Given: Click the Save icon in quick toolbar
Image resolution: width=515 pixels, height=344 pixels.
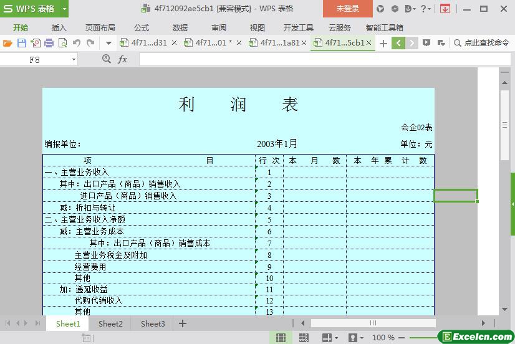Looking at the screenshot, I should pyautogui.click(x=22, y=43).
